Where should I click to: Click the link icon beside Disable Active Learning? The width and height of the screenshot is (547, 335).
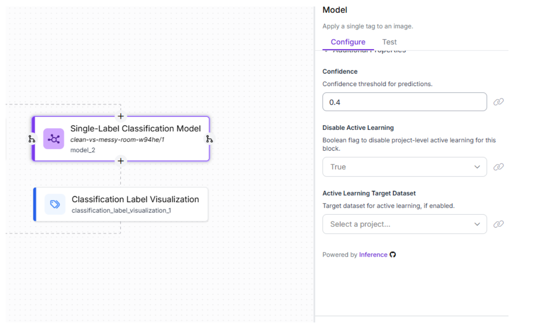(x=499, y=167)
